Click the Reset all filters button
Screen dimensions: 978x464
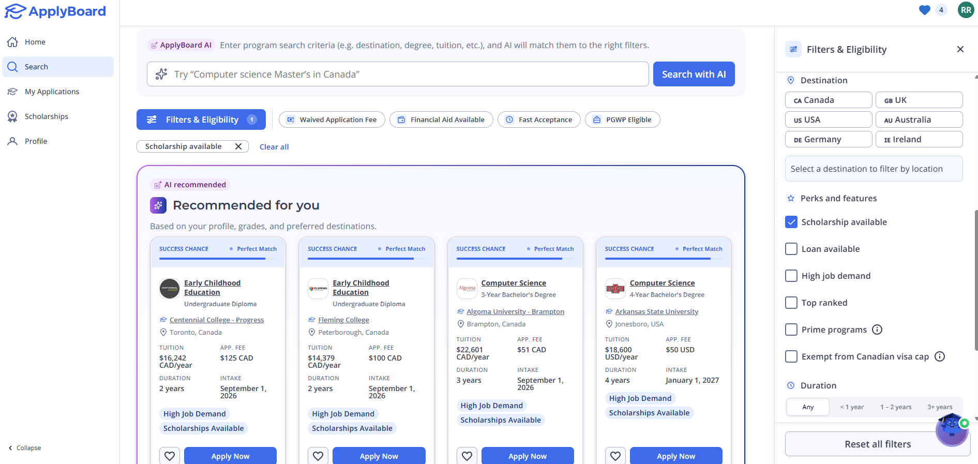coord(878,444)
